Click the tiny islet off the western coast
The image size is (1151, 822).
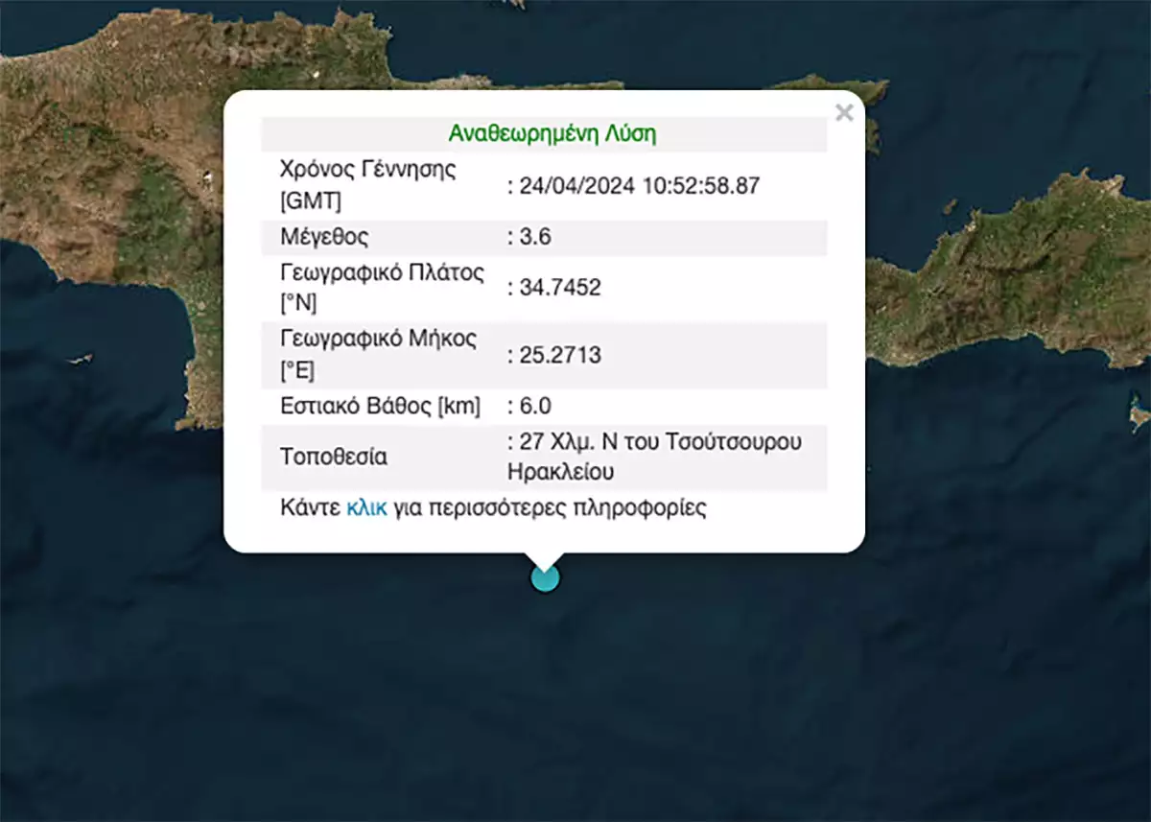(x=81, y=360)
